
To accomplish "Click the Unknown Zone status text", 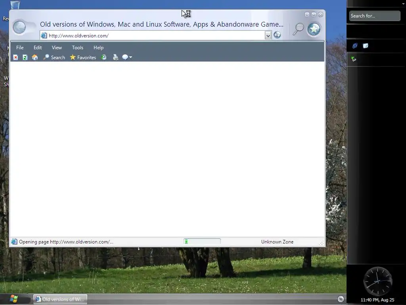I will pos(277,242).
